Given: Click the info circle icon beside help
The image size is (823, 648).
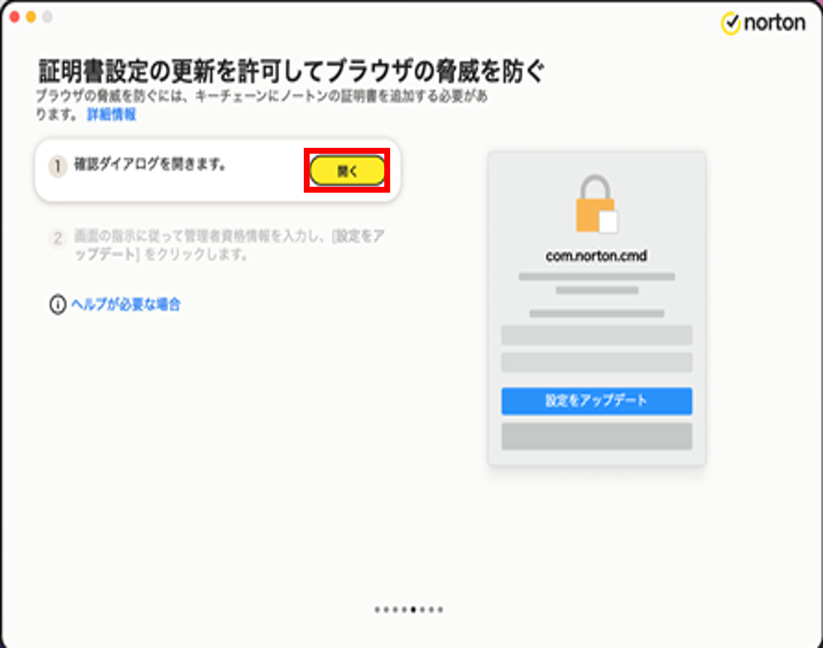Looking at the screenshot, I should click(x=58, y=305).
